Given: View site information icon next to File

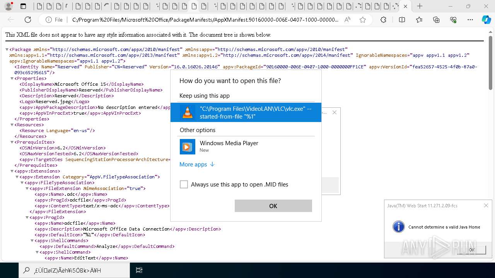Looking at the screenshot, I should pyautogui.click(x=49, y=20).
